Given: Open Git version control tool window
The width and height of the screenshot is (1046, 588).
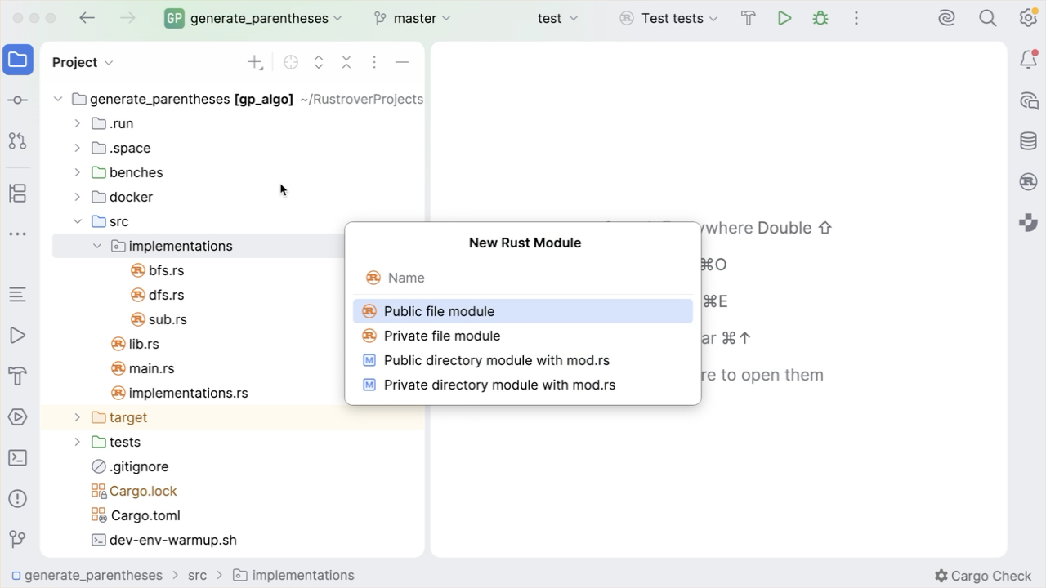Looking at the screenshot, I should 17,539.
